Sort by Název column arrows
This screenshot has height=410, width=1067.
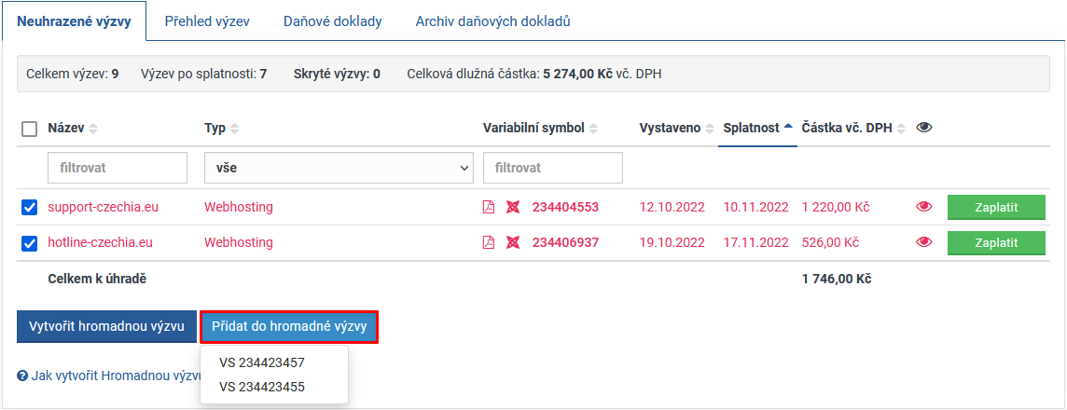pyautogui.click(x=92, y=129)
